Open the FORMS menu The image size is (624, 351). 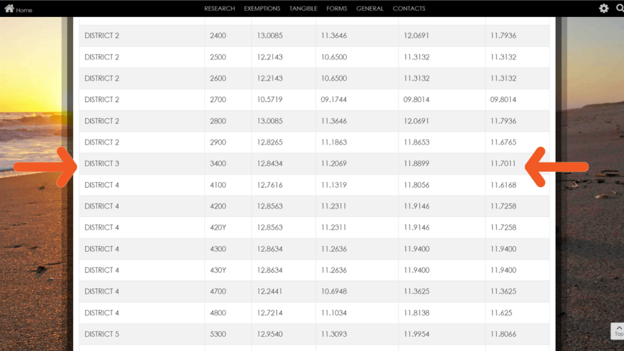(x=336, y=9)
